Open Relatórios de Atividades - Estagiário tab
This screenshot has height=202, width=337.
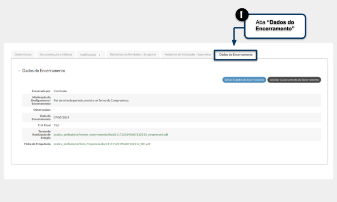click(133, 55)
